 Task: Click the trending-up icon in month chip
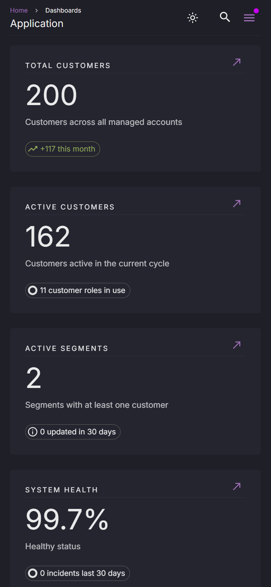coord(33,149)
